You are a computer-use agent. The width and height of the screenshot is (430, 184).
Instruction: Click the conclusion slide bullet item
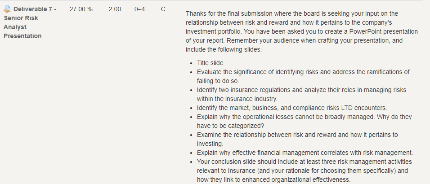coord(304,171)
